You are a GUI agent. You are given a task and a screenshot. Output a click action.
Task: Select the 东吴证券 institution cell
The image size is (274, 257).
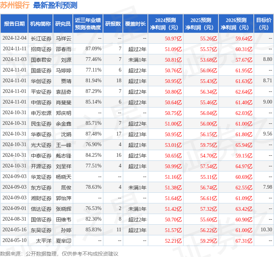pyautogui.click(x=41, y=230)
